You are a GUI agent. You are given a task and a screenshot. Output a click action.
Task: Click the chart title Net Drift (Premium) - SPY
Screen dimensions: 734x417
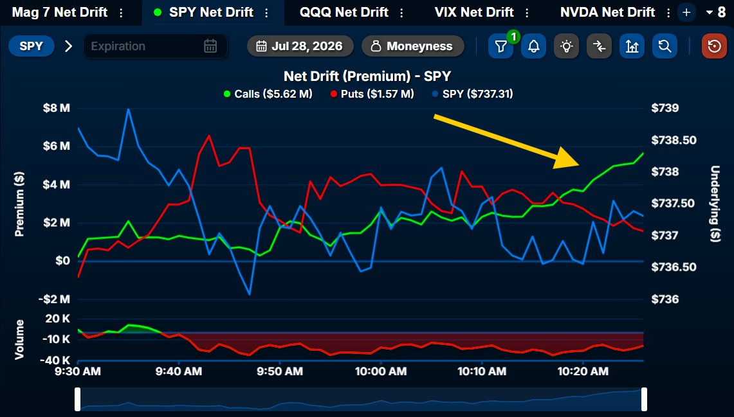click(x=367, y=76)
